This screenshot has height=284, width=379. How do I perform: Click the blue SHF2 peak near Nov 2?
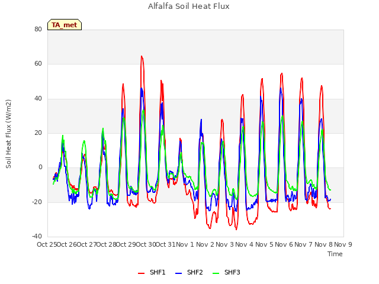pyautogui.click(x=201, y=120)
